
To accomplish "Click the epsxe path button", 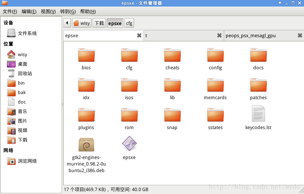I will (x=115, y=23).
